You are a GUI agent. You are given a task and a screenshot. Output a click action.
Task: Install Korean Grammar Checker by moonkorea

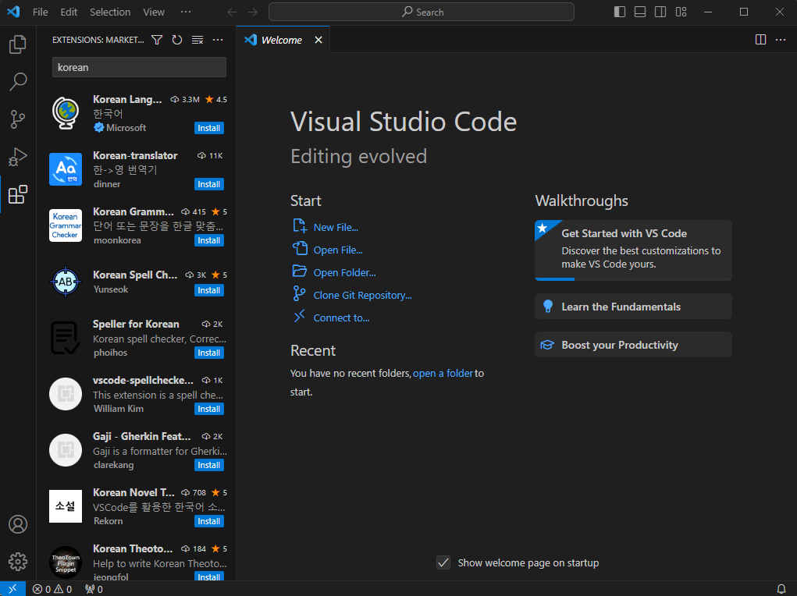tap(209, 240)
